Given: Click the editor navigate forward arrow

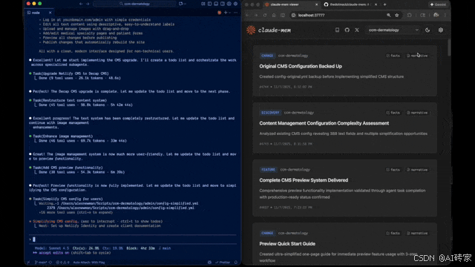Looking at the screenshot, I should (x=88, y=4).
